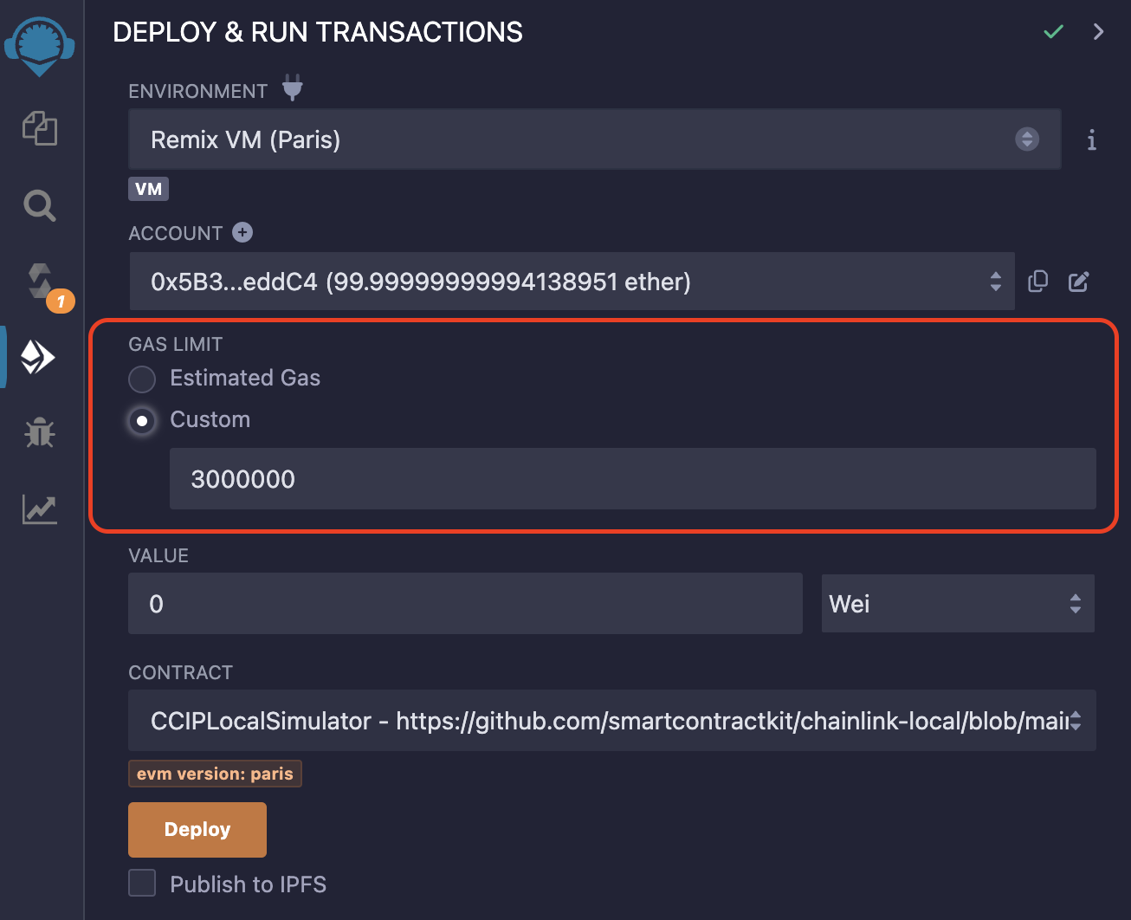1131x920 pixels.
Task: Add a new account with plus icon
Action: 242,232
